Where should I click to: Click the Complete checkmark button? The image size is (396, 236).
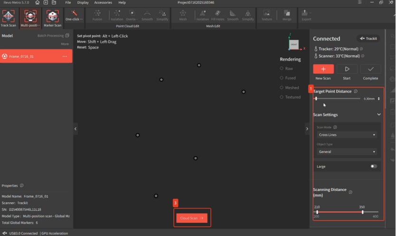[x=370, y=69]
